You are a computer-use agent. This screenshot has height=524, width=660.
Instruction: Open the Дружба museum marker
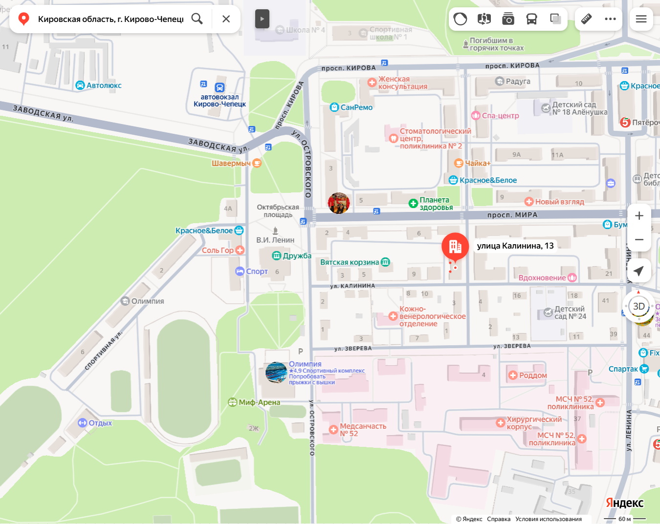(277, 255)
